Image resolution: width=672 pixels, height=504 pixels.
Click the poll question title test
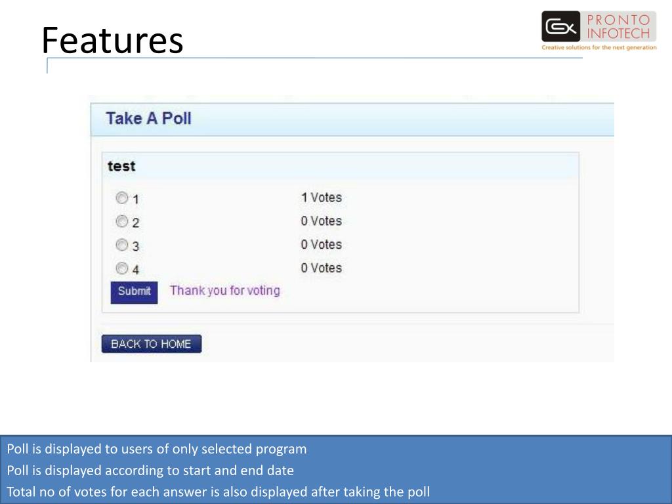pyautogui.click(x=121, y=166)
